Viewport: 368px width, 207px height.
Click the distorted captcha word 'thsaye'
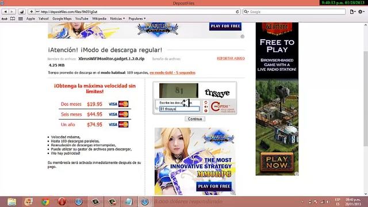217,93
